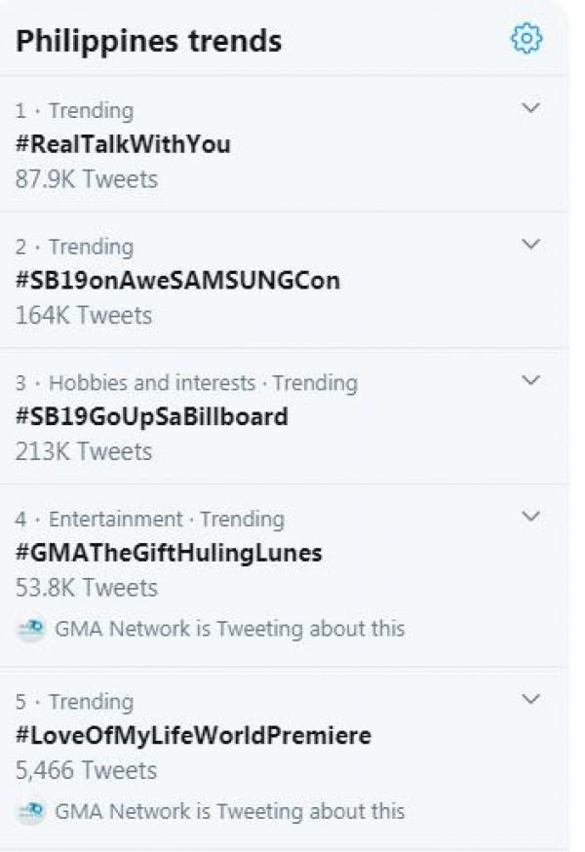
Task: View the #SB19onAweSAMSUNGCon trend
Action: (177, 281)
